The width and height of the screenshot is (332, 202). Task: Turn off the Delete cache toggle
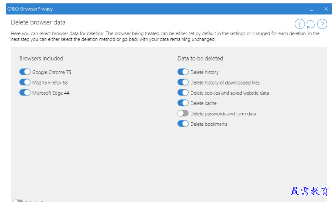click(183, 103)
